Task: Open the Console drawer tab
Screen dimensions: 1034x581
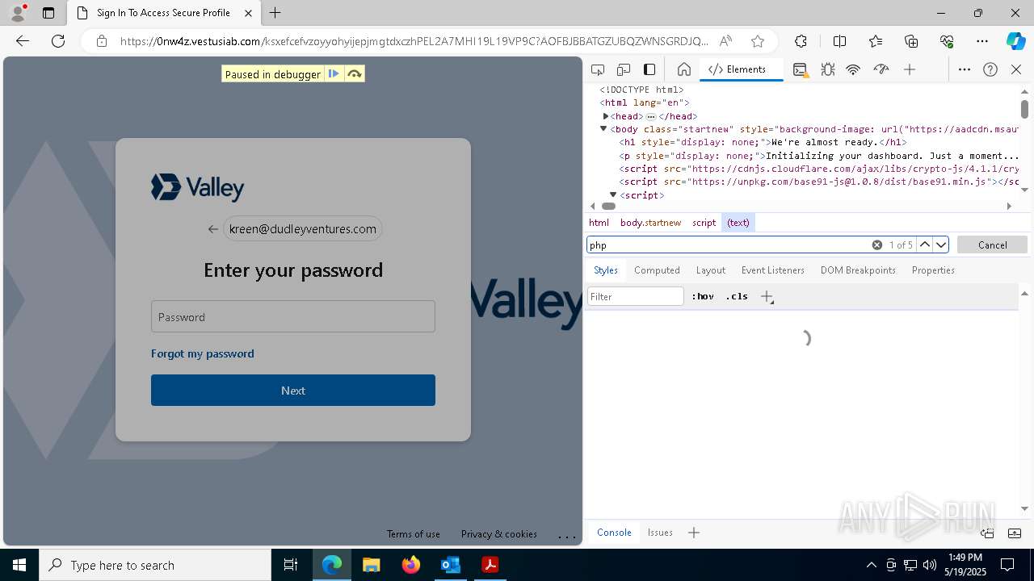Action: coord(614,533)
